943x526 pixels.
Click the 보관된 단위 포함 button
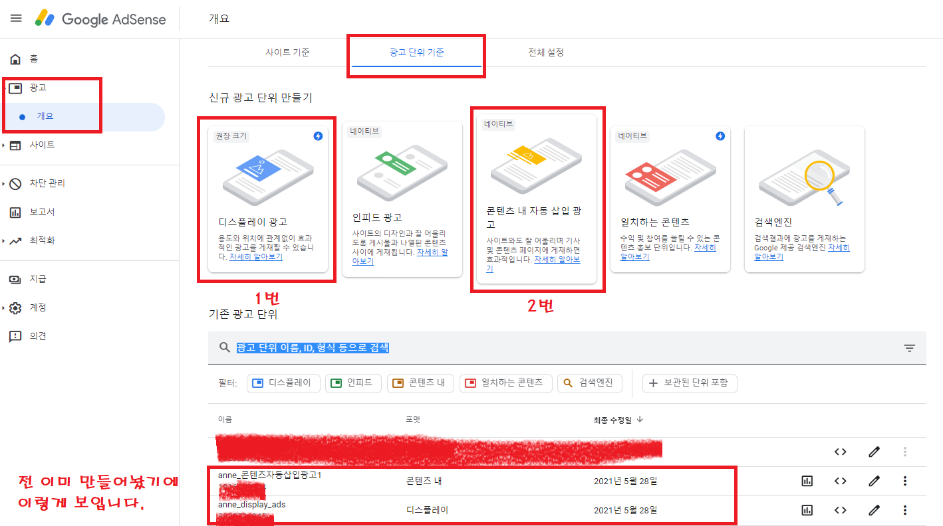690,383
